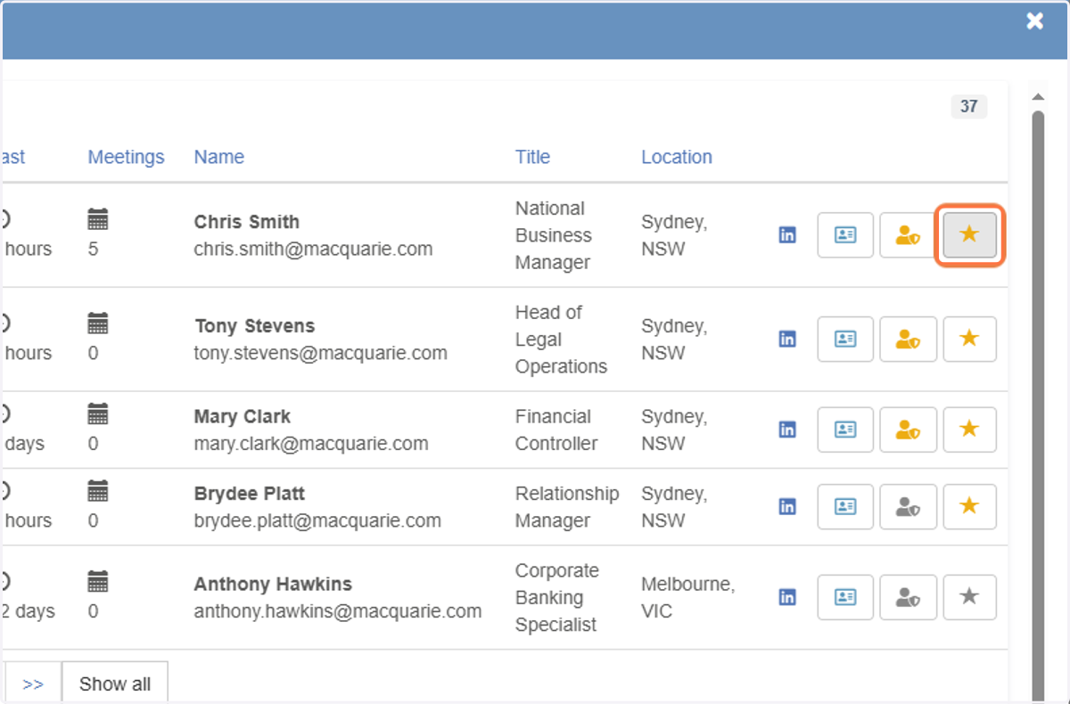
Task: Open Mary Clark's LinkedIn profile icon
Action: tap(787, 430)
